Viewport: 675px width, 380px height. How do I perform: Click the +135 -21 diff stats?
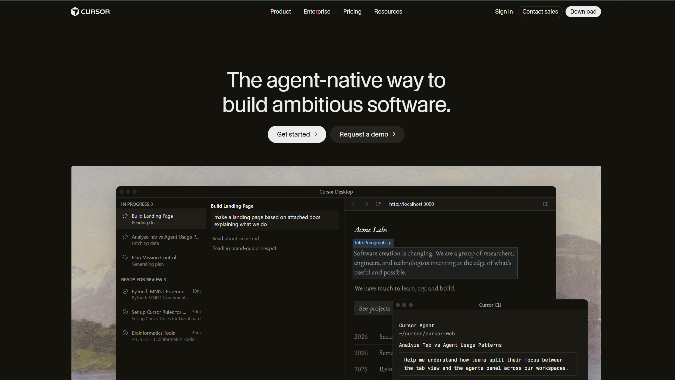pos(141,340)
